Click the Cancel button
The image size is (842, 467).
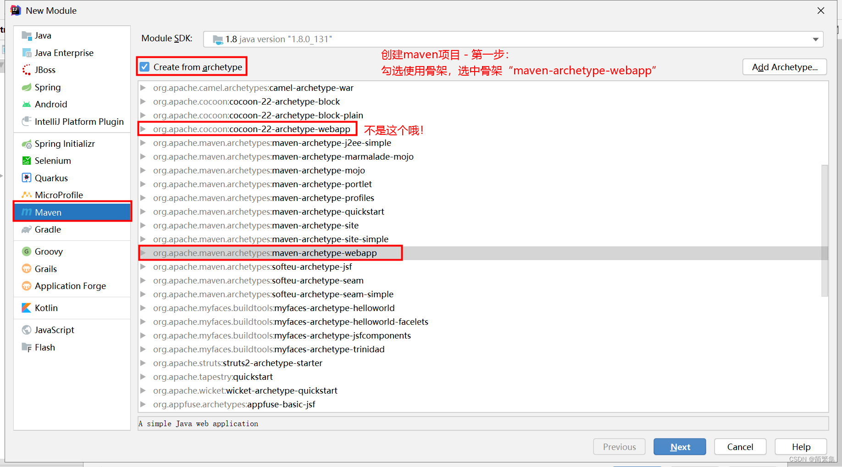[740, 447]
